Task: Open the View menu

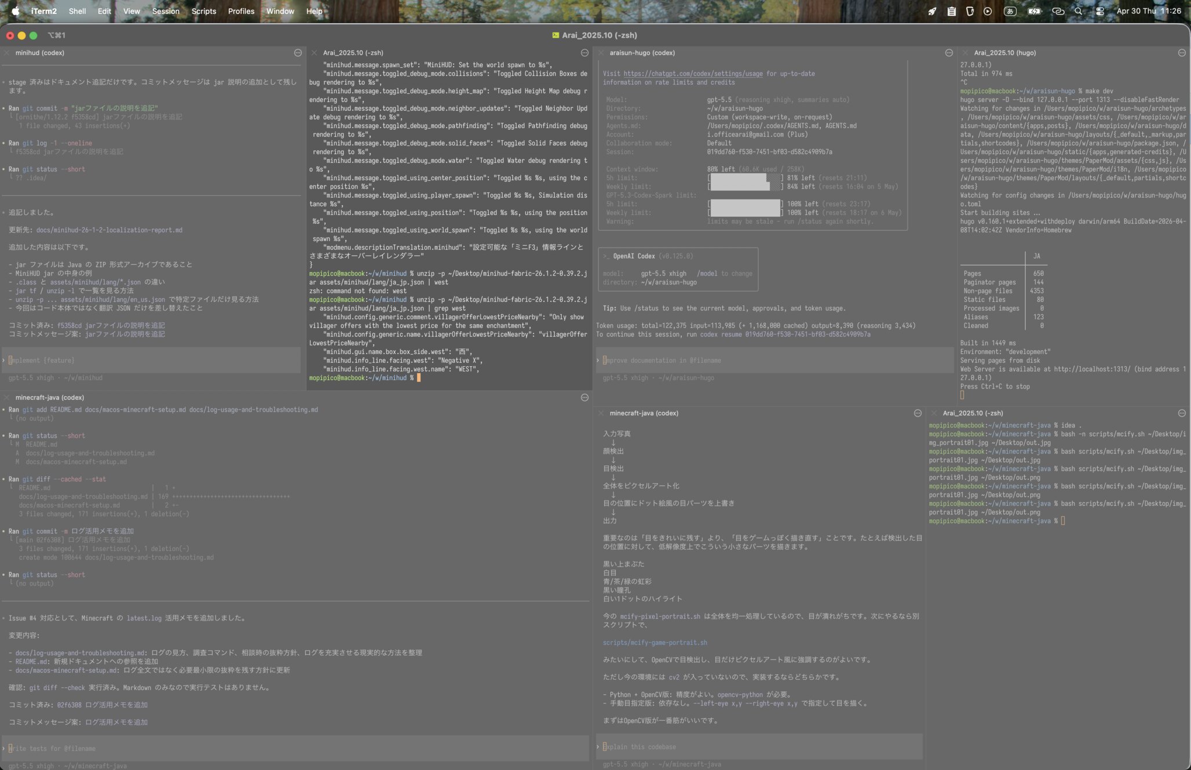Action: click(131, 11)
